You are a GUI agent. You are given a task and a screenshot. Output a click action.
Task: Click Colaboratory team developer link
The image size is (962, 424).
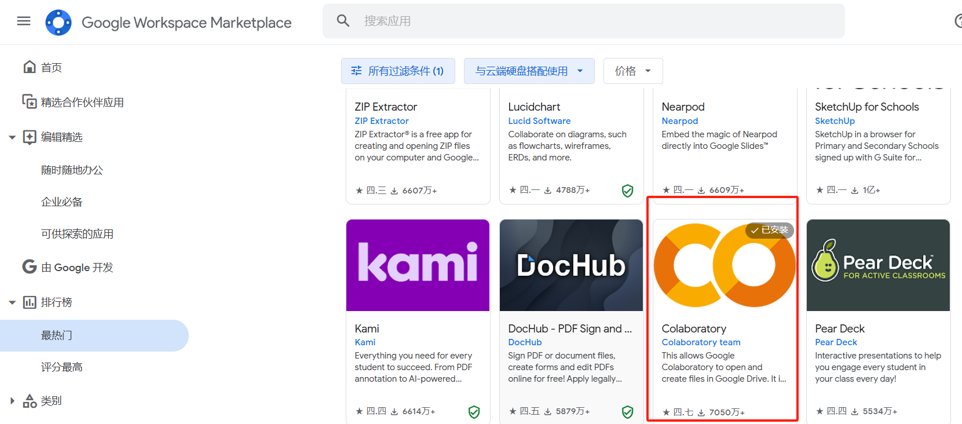[x=701, y=342]
